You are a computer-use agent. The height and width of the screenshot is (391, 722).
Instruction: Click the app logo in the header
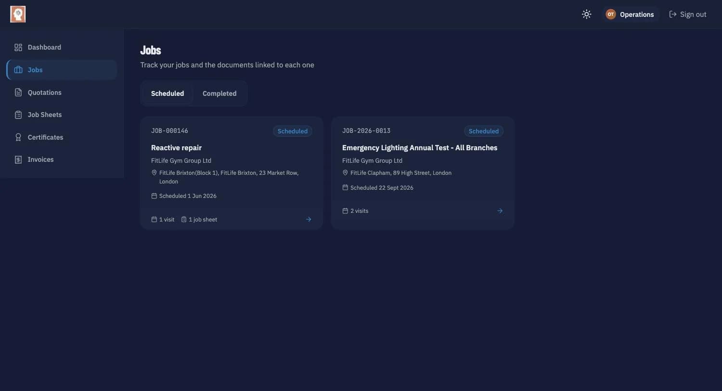point(18,14)
